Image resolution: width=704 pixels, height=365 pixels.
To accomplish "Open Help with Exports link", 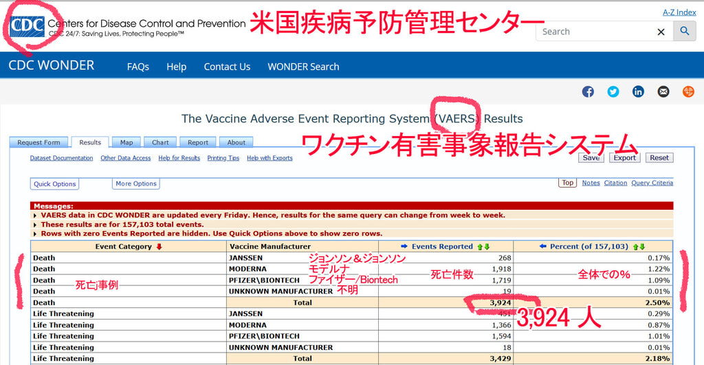I will click(269, 158).
